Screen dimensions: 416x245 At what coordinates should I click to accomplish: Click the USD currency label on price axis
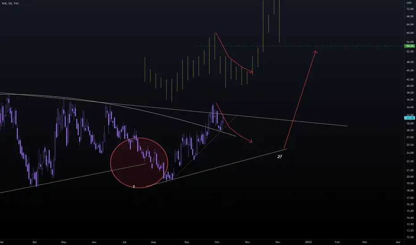pyautogui.click(x=409, y=3)
